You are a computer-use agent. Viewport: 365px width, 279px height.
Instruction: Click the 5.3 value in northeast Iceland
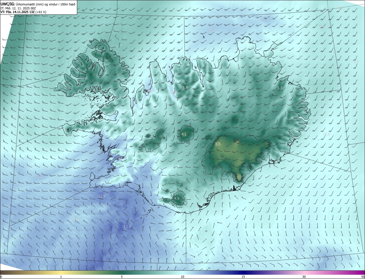280,88
